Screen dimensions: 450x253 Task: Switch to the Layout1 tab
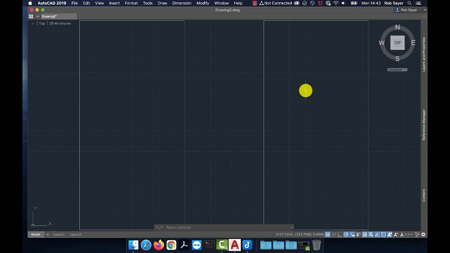click(59, 234)
